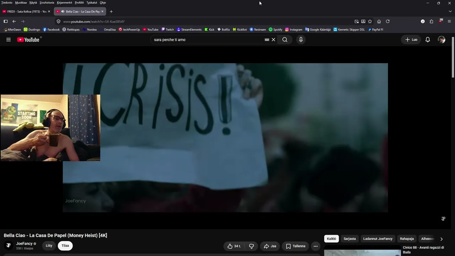The image size is (455, 256).
Task: Open the browser sidebar panel button
Action: (x=6, y=21)
